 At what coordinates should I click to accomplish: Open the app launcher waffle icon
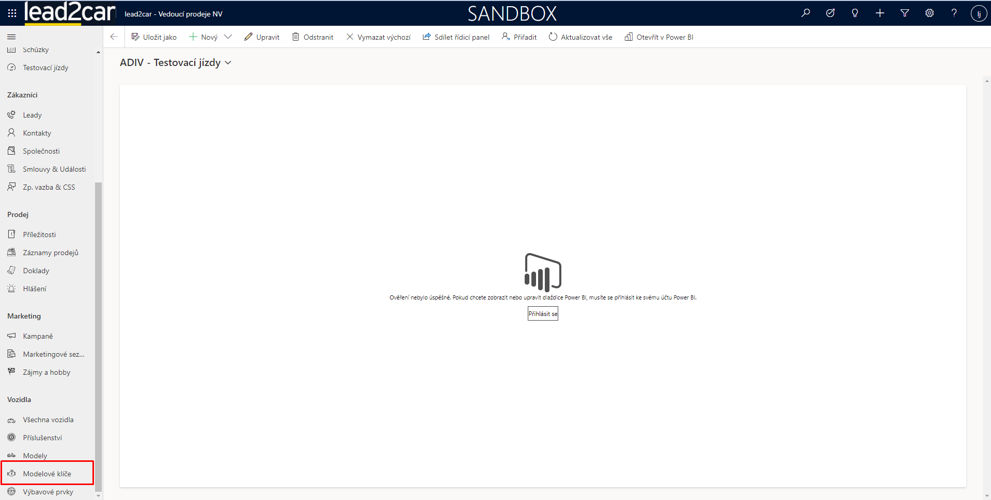(x=12, y=13)
